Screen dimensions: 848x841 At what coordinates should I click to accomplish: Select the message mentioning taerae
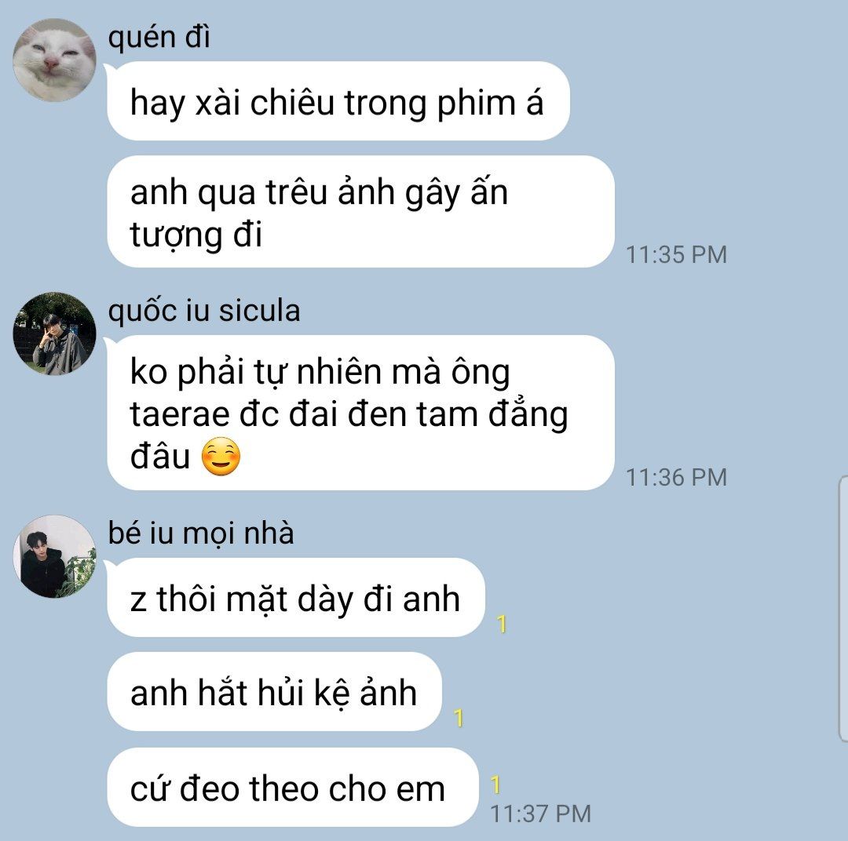[360, 413]
